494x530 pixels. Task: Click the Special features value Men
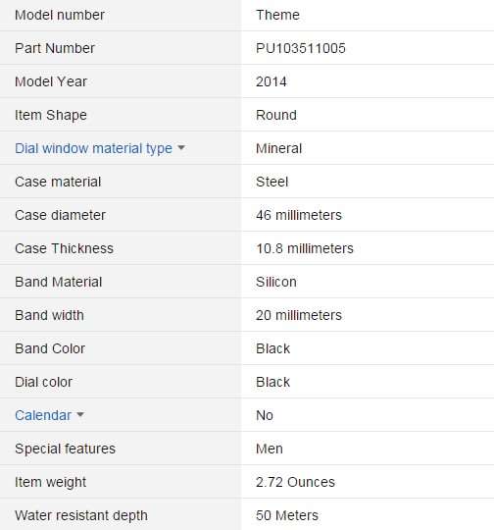pos(270,449)
